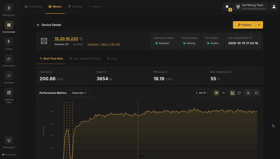Click Deployed status badge
Screen dimensions: 280x159
coord(162,43)
